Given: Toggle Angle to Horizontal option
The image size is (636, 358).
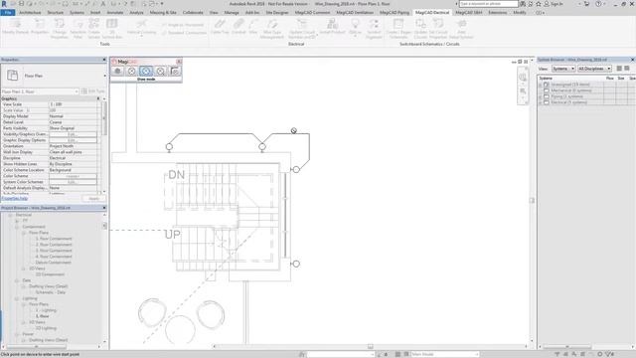Looking at the screenshot, I should click(183, 25).
